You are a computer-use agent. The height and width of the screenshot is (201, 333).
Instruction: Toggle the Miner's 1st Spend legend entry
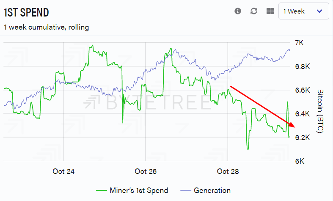pyautogui.click(x=132, y=190)
